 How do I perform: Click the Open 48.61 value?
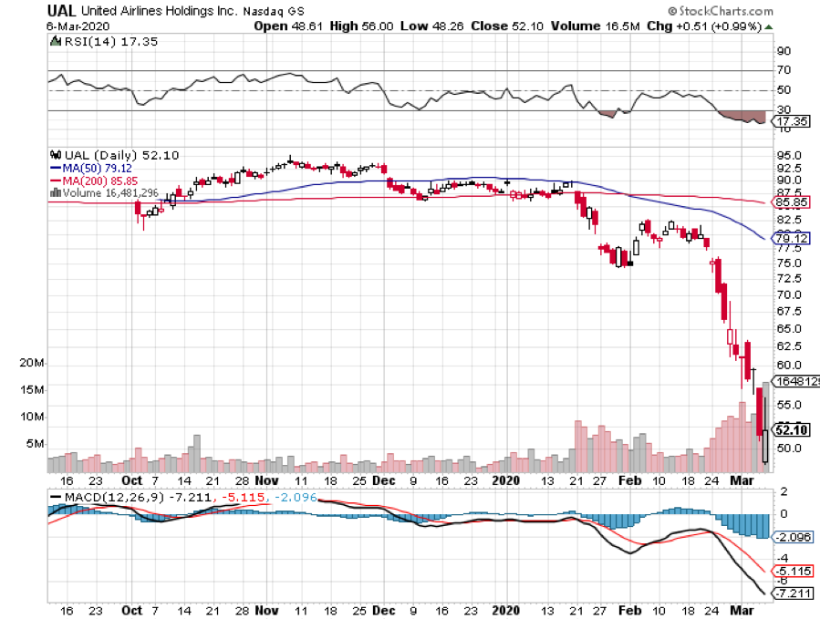288,26
